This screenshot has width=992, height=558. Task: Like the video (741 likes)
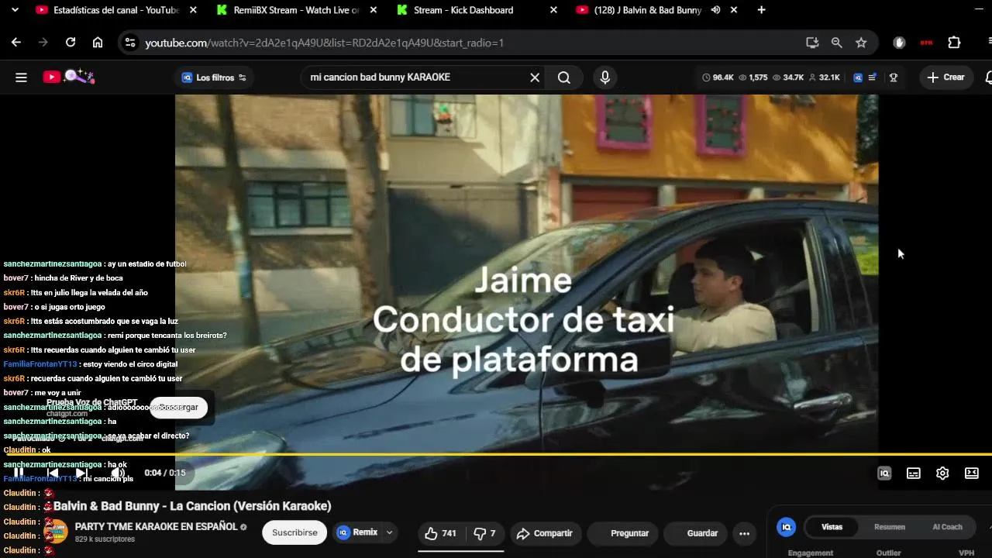440,533
